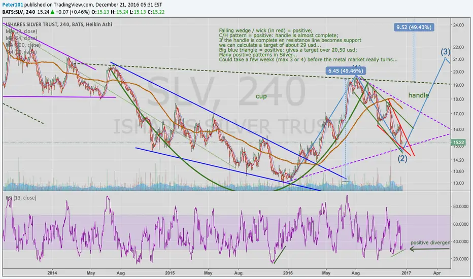Click the (2) wave label
This screenshot has width=473, height=279.
402,158
